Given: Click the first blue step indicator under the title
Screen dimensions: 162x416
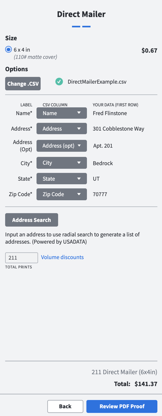Looking at the screenshot, I should coord(76,26).
